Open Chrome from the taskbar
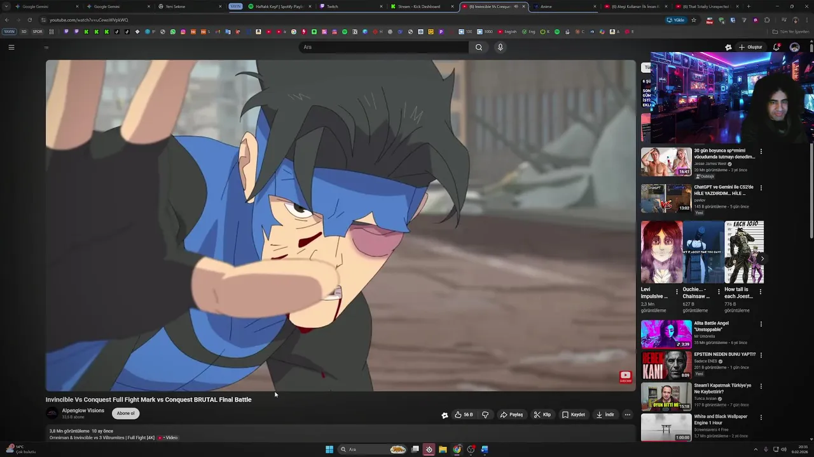The width and height of the screenshot is (814, 457). (457, 449)
